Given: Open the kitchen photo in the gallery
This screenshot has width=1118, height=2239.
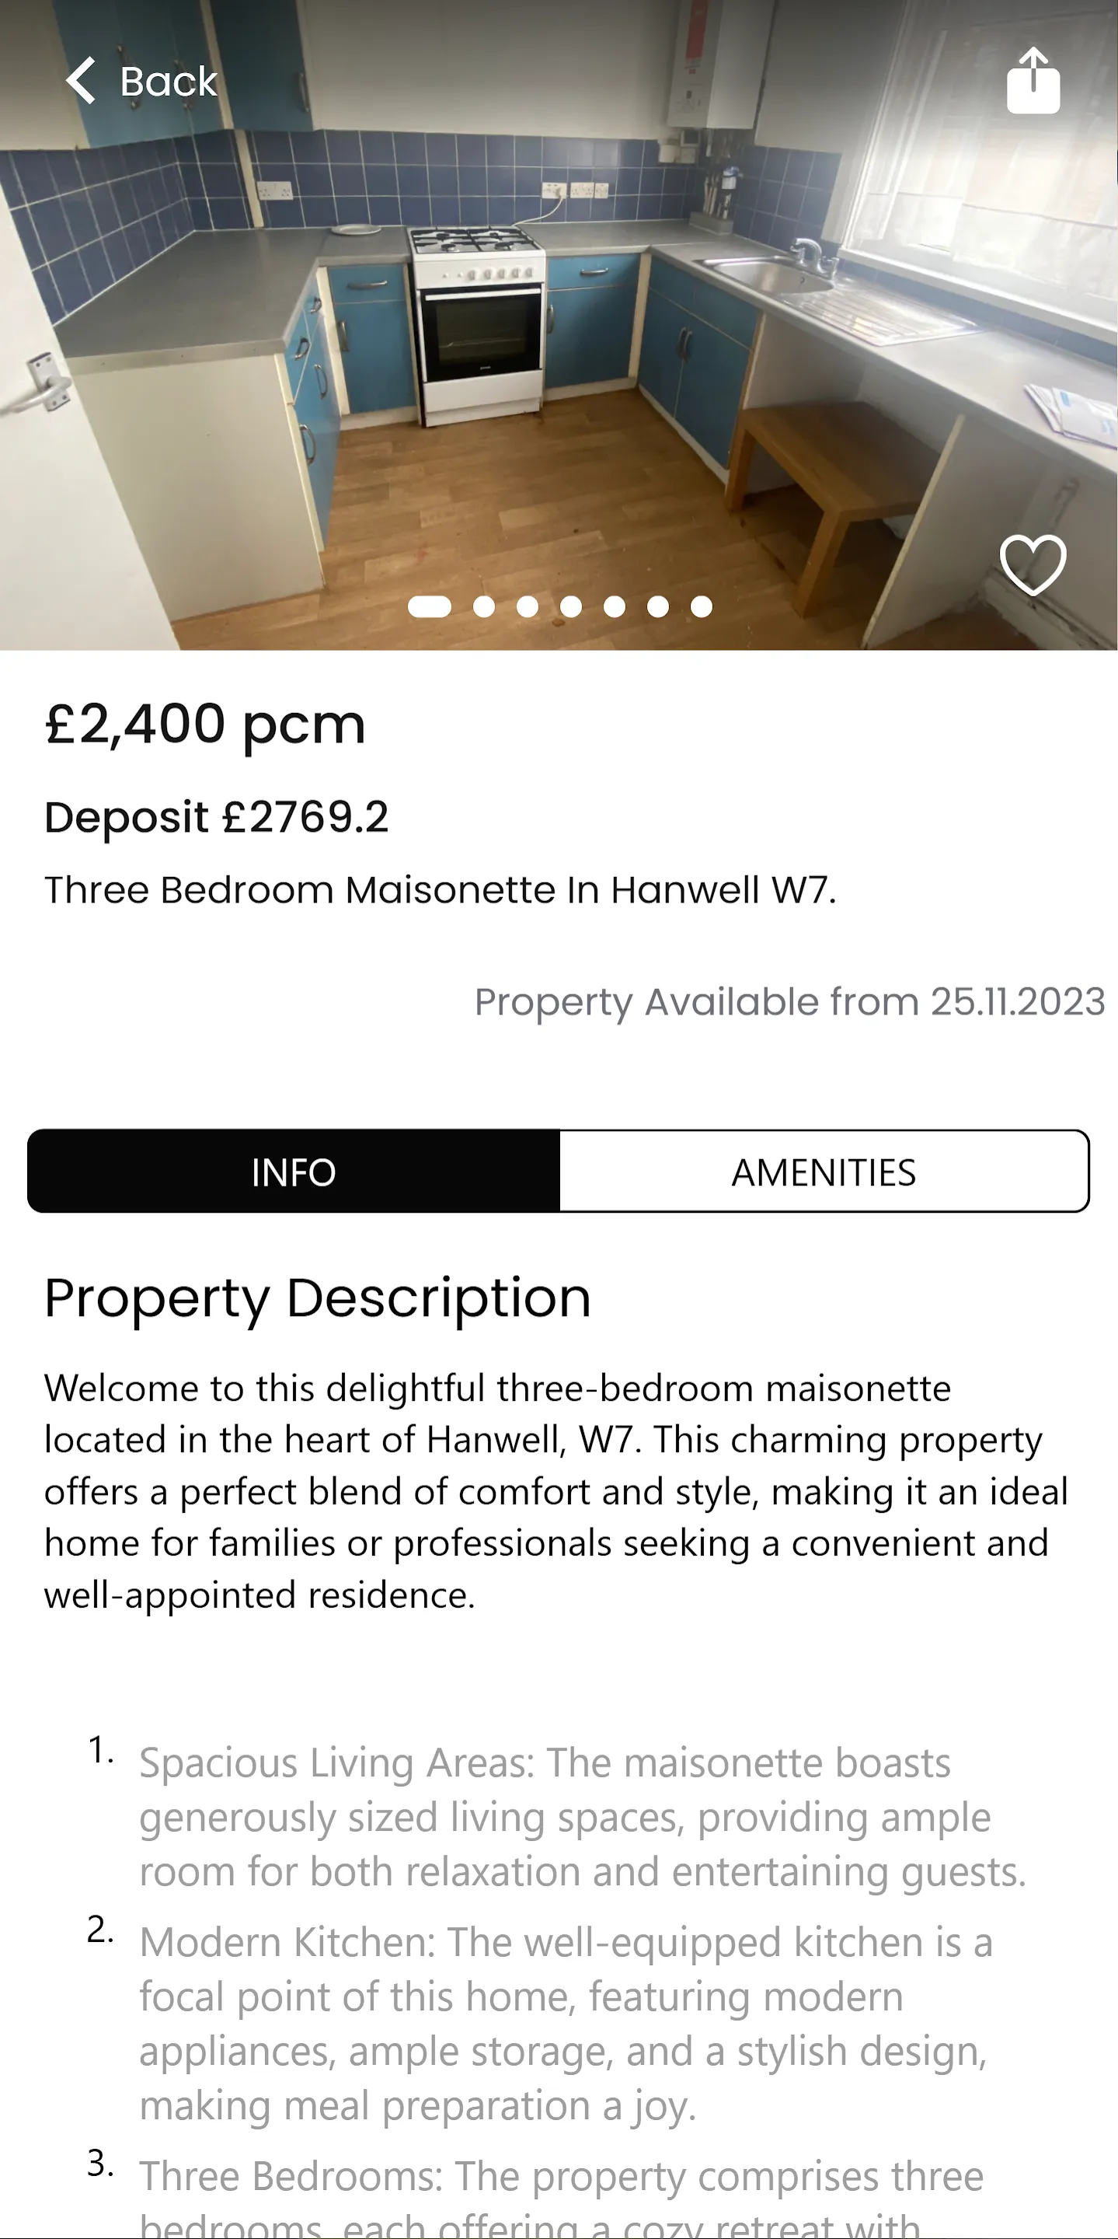Looking at the screenshot, I should pyautogui.click(x=559, y=325).
